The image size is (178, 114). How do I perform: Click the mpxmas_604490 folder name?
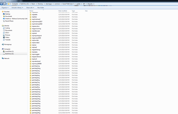tap(37, 64)
